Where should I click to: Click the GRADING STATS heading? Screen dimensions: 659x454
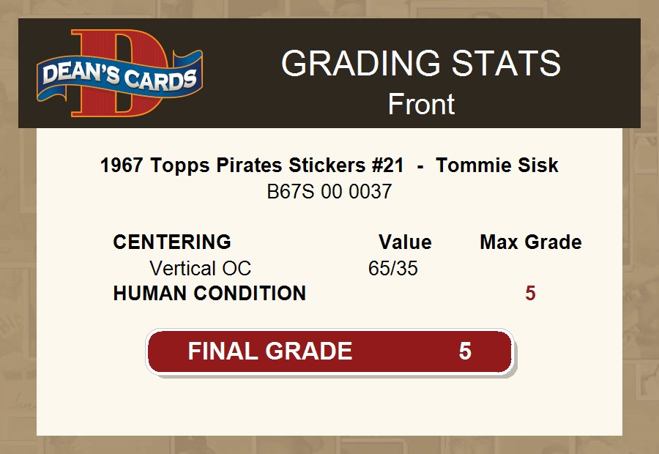coord(421,64)
